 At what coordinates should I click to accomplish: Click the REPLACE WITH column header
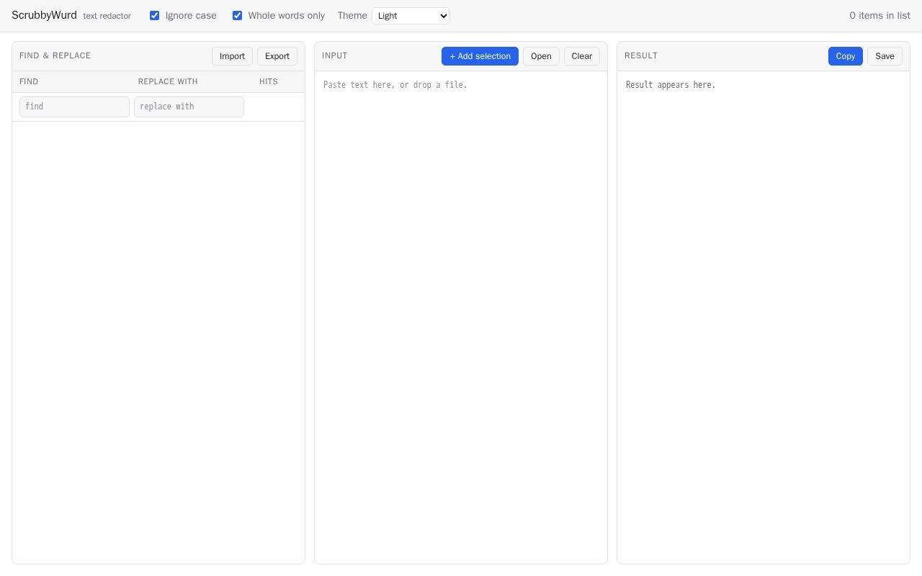click(x=168, y=81)
